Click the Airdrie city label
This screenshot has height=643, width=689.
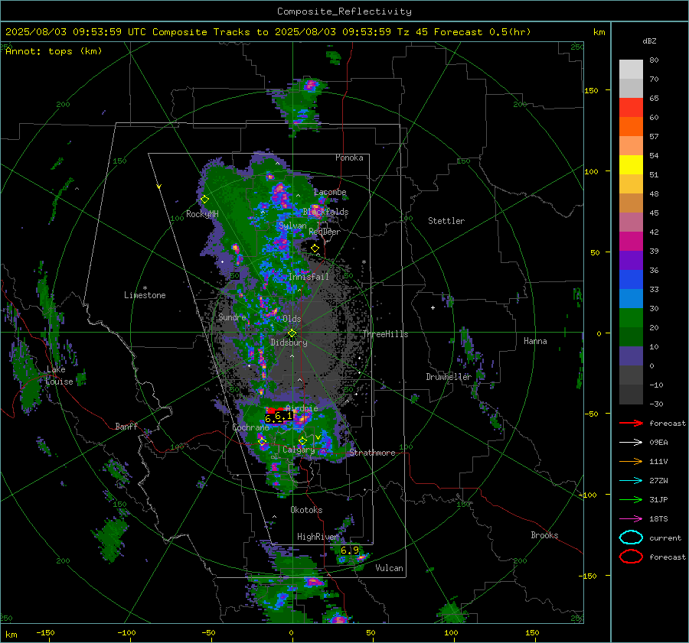(302, 408)
